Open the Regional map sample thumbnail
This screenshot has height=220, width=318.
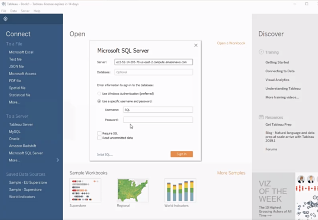(133, 190)
